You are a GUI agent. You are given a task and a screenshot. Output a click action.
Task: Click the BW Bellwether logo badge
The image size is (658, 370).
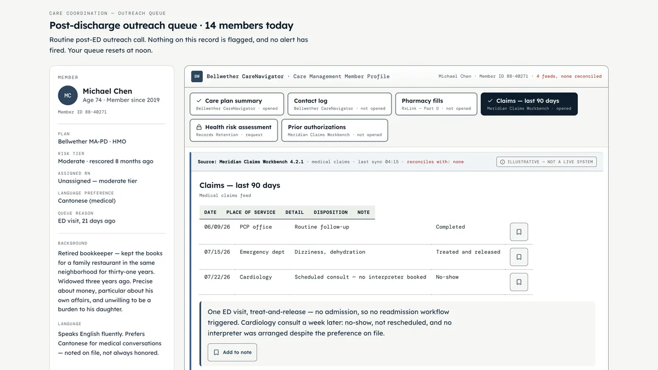(197, 76)
